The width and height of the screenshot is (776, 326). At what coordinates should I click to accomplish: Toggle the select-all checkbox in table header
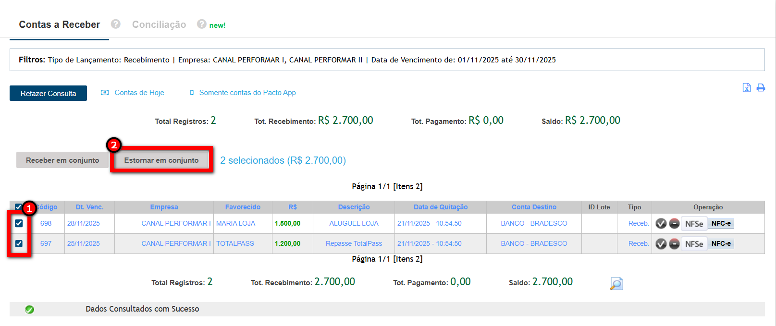pyautogui.click(x=18, y=207)
